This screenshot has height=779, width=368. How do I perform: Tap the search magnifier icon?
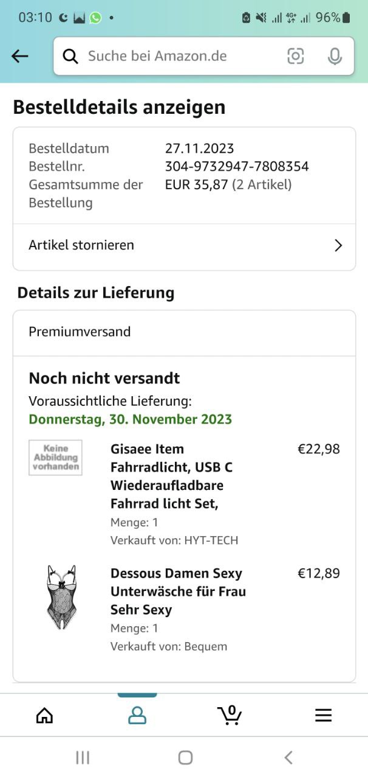71,57
